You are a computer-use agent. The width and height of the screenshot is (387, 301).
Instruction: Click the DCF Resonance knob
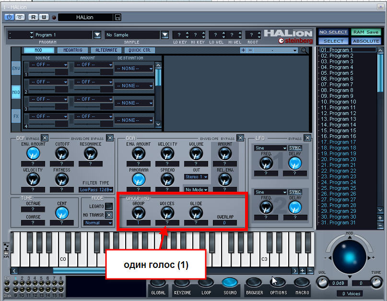click(91, 154)
